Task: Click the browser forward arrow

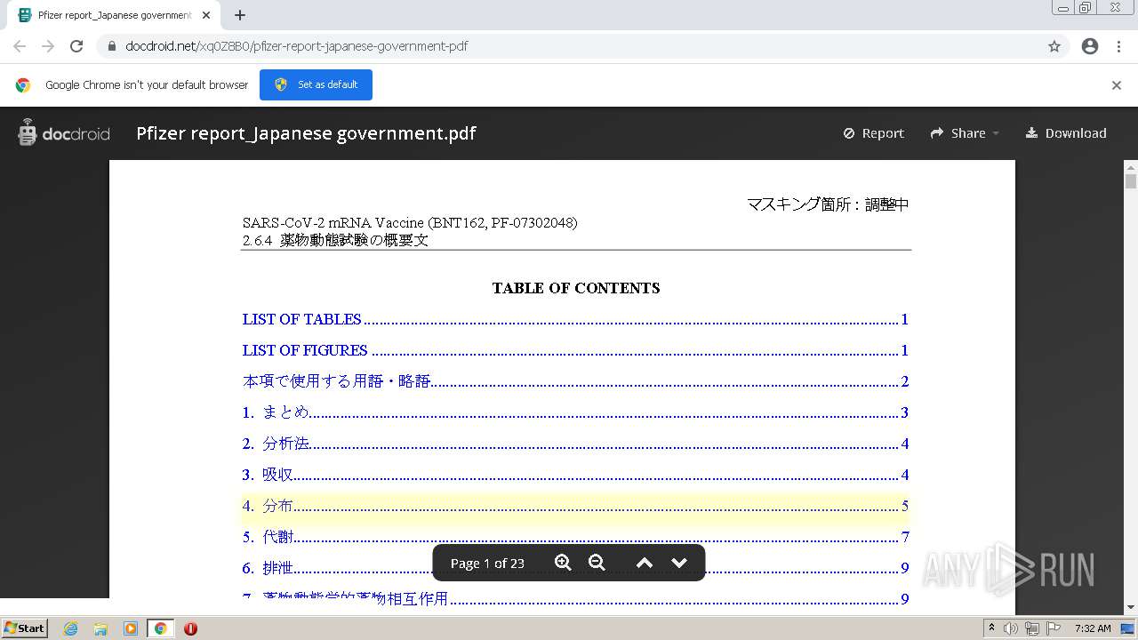Action: pos(48,46)
